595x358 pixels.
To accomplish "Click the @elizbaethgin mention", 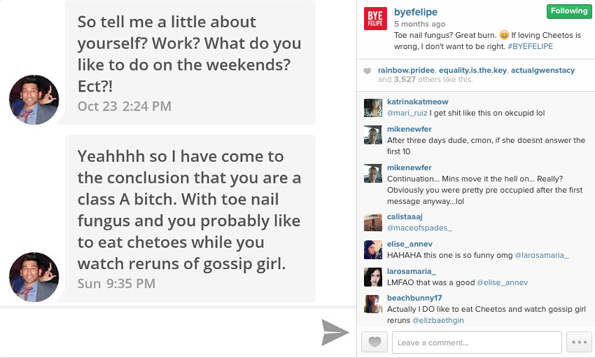I will (x=438, y=320).
